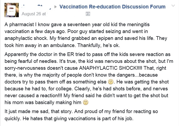Click the text 'Thankfully, he's ok.'
The width and height of the screenshot is (179, 126).
[x=99, y=45]
